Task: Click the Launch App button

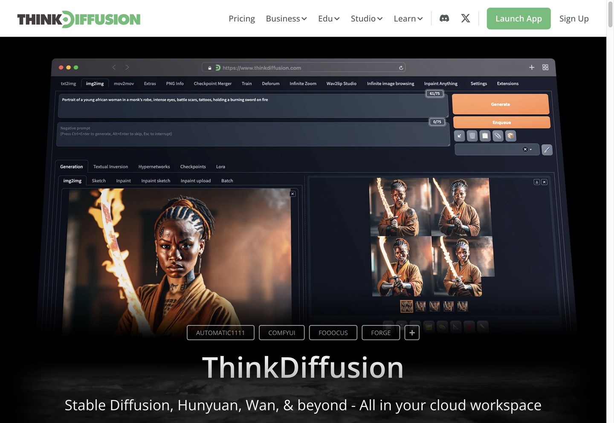Action: [x=518, y=19]
